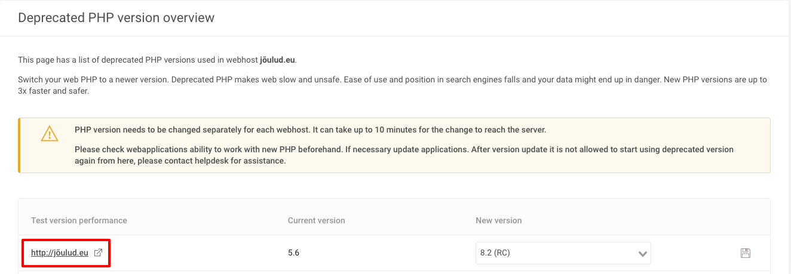Click the bold webhost name jõulud.eu in the description
This screenshot has width=791, height=274.
pos(277,60)
